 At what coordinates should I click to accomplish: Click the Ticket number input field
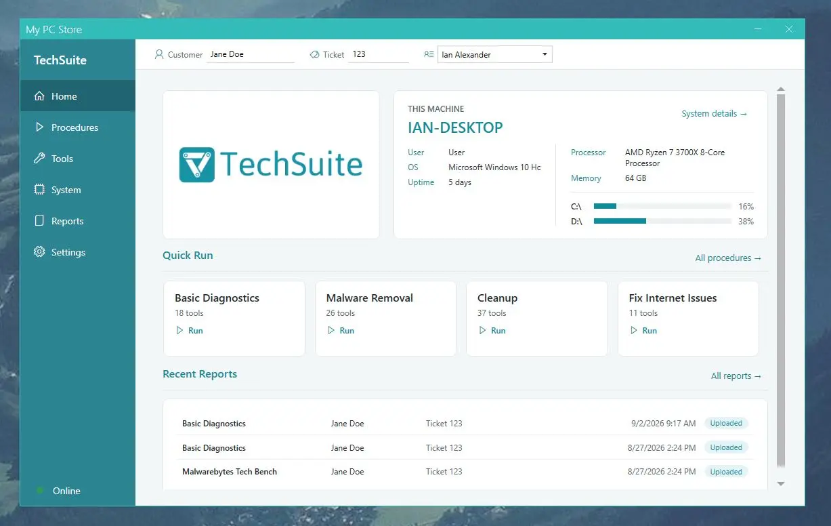(x=379, y=54)
